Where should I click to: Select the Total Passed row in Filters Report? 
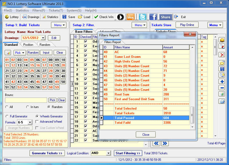point(146,118)
